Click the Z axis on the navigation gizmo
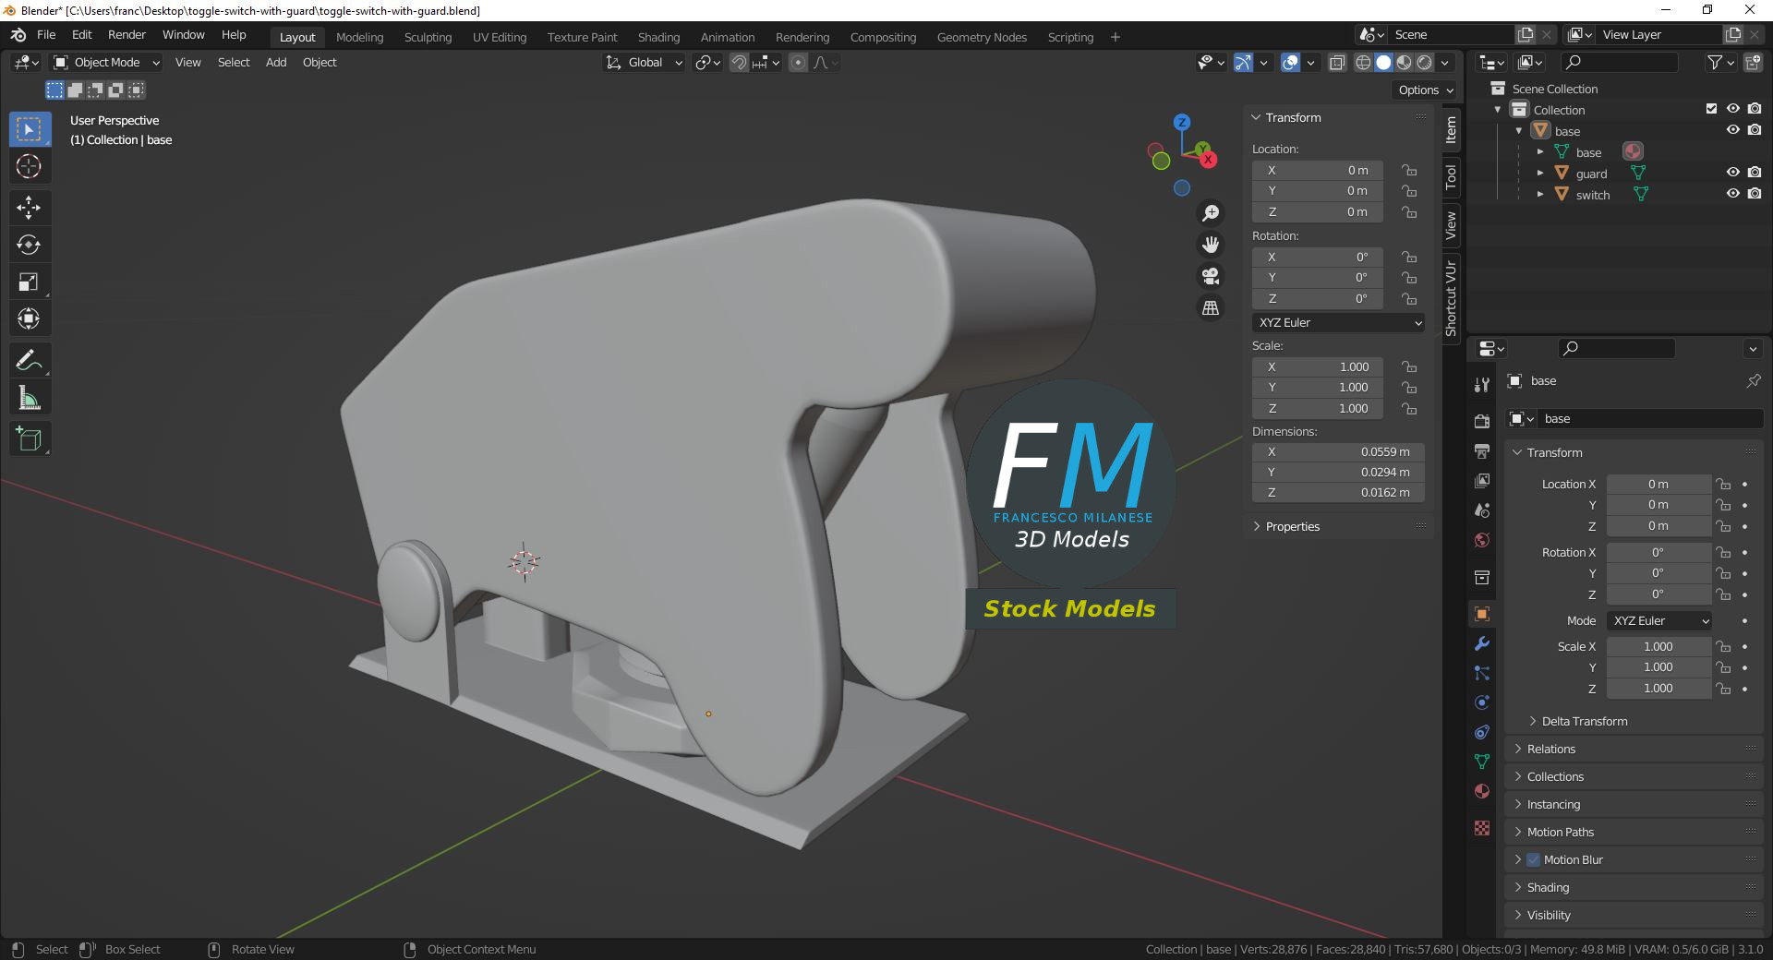1773x960 pixels. (x=1182, y=122)
